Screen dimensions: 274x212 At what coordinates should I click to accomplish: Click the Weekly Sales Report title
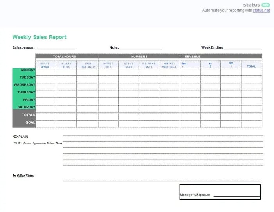click(x=39, y=37)
